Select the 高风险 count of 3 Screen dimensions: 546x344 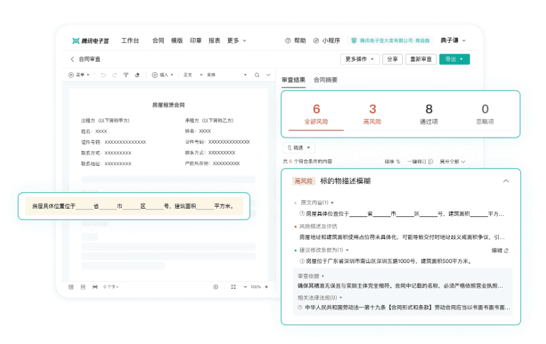point(372,114)
